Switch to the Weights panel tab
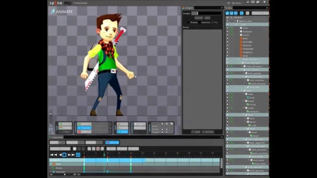Screen dimensions: 317x178 pos(188,8)
